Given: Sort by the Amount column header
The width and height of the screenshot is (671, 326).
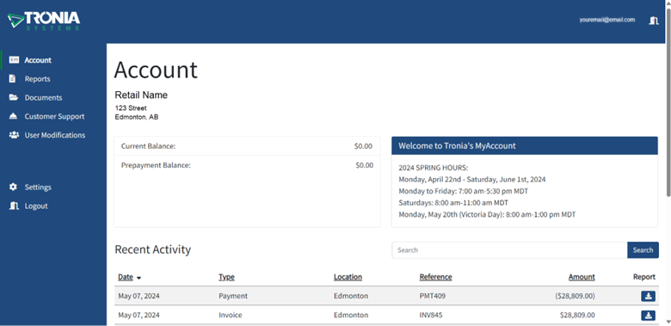Looking at the screenshot, I should (x=582, y=277).
